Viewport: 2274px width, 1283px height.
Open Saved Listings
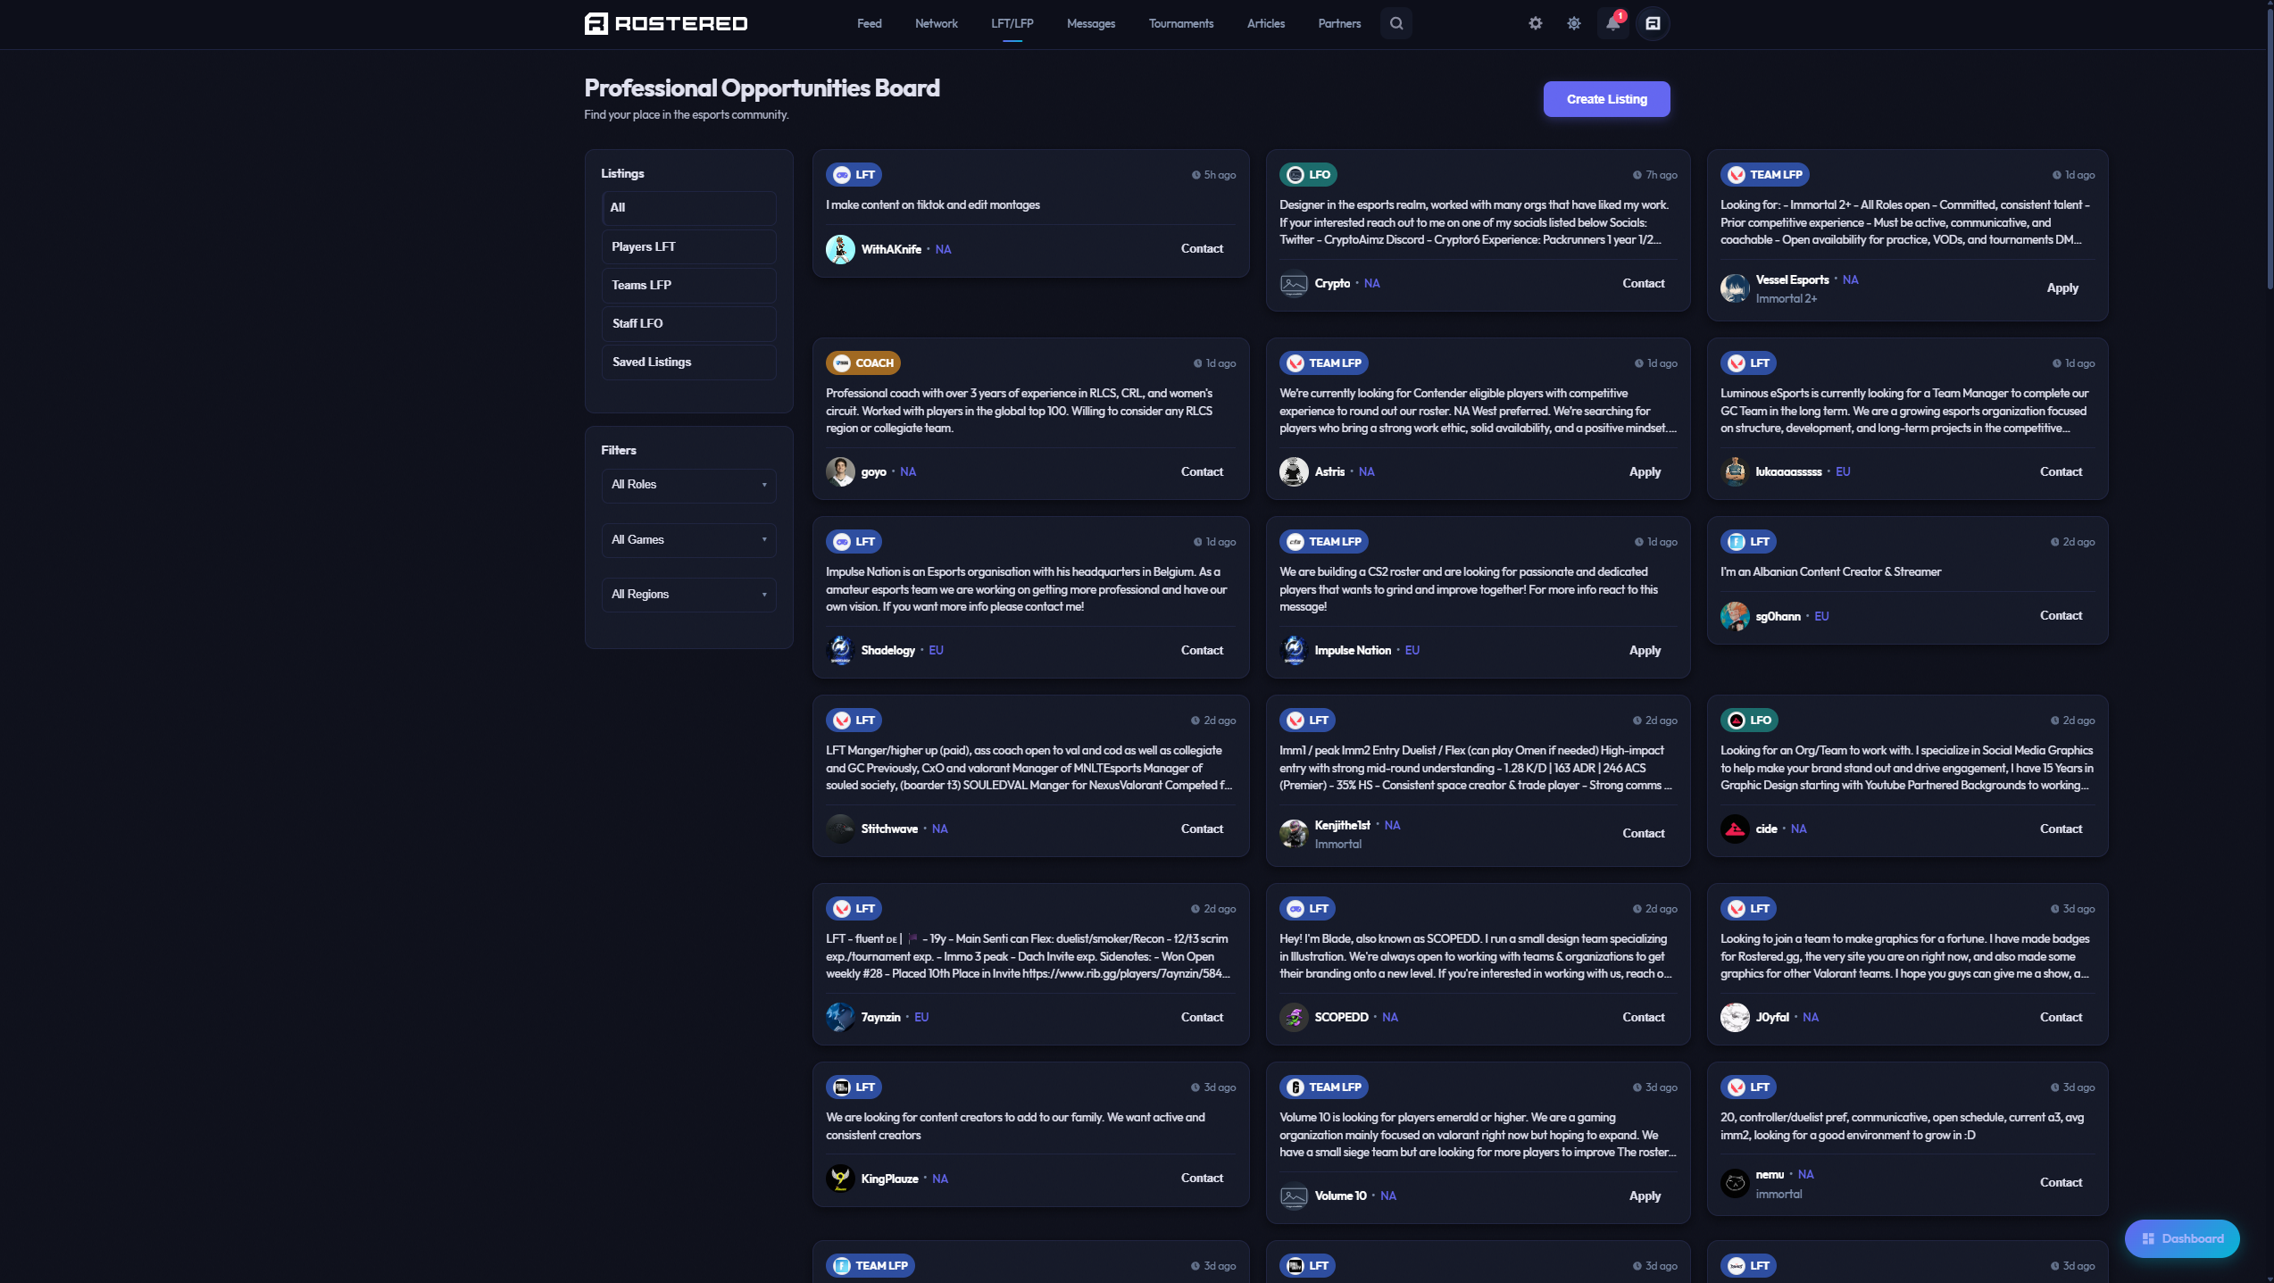click(688, 362)
